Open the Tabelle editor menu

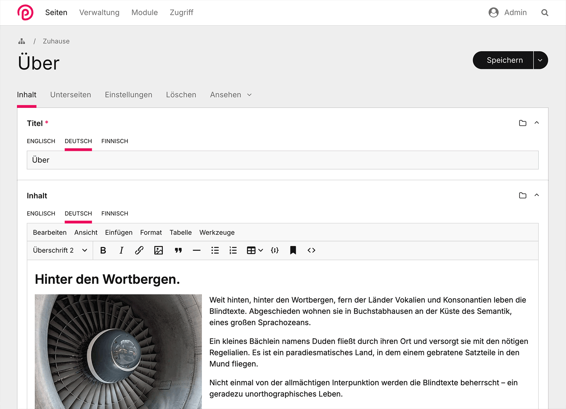[x=180, y=232]
